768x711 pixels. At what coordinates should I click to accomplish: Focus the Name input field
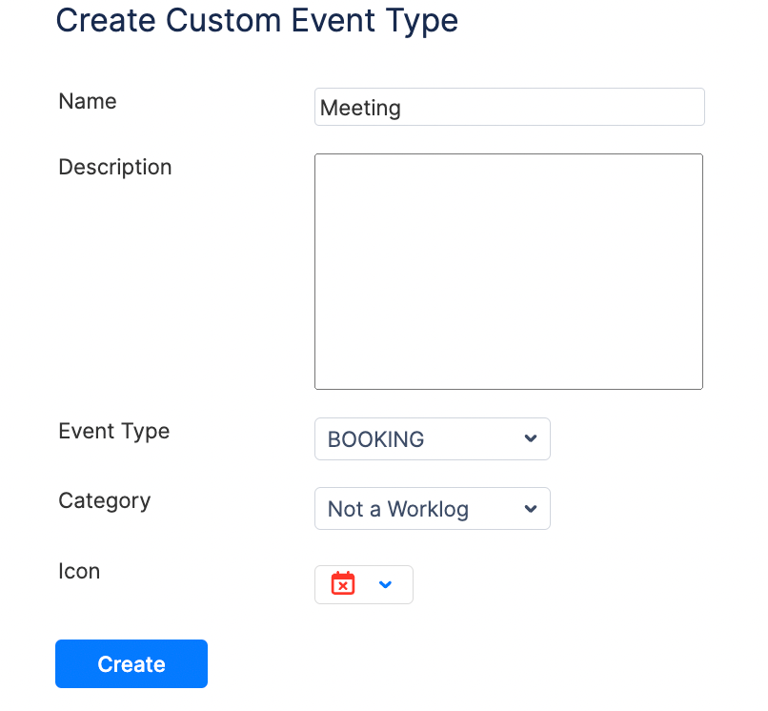click(509, 108)
